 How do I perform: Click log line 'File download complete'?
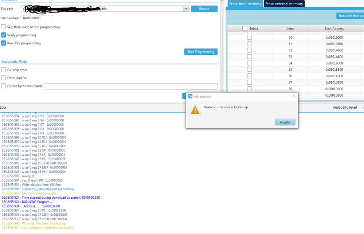click(x=29, y=193)
